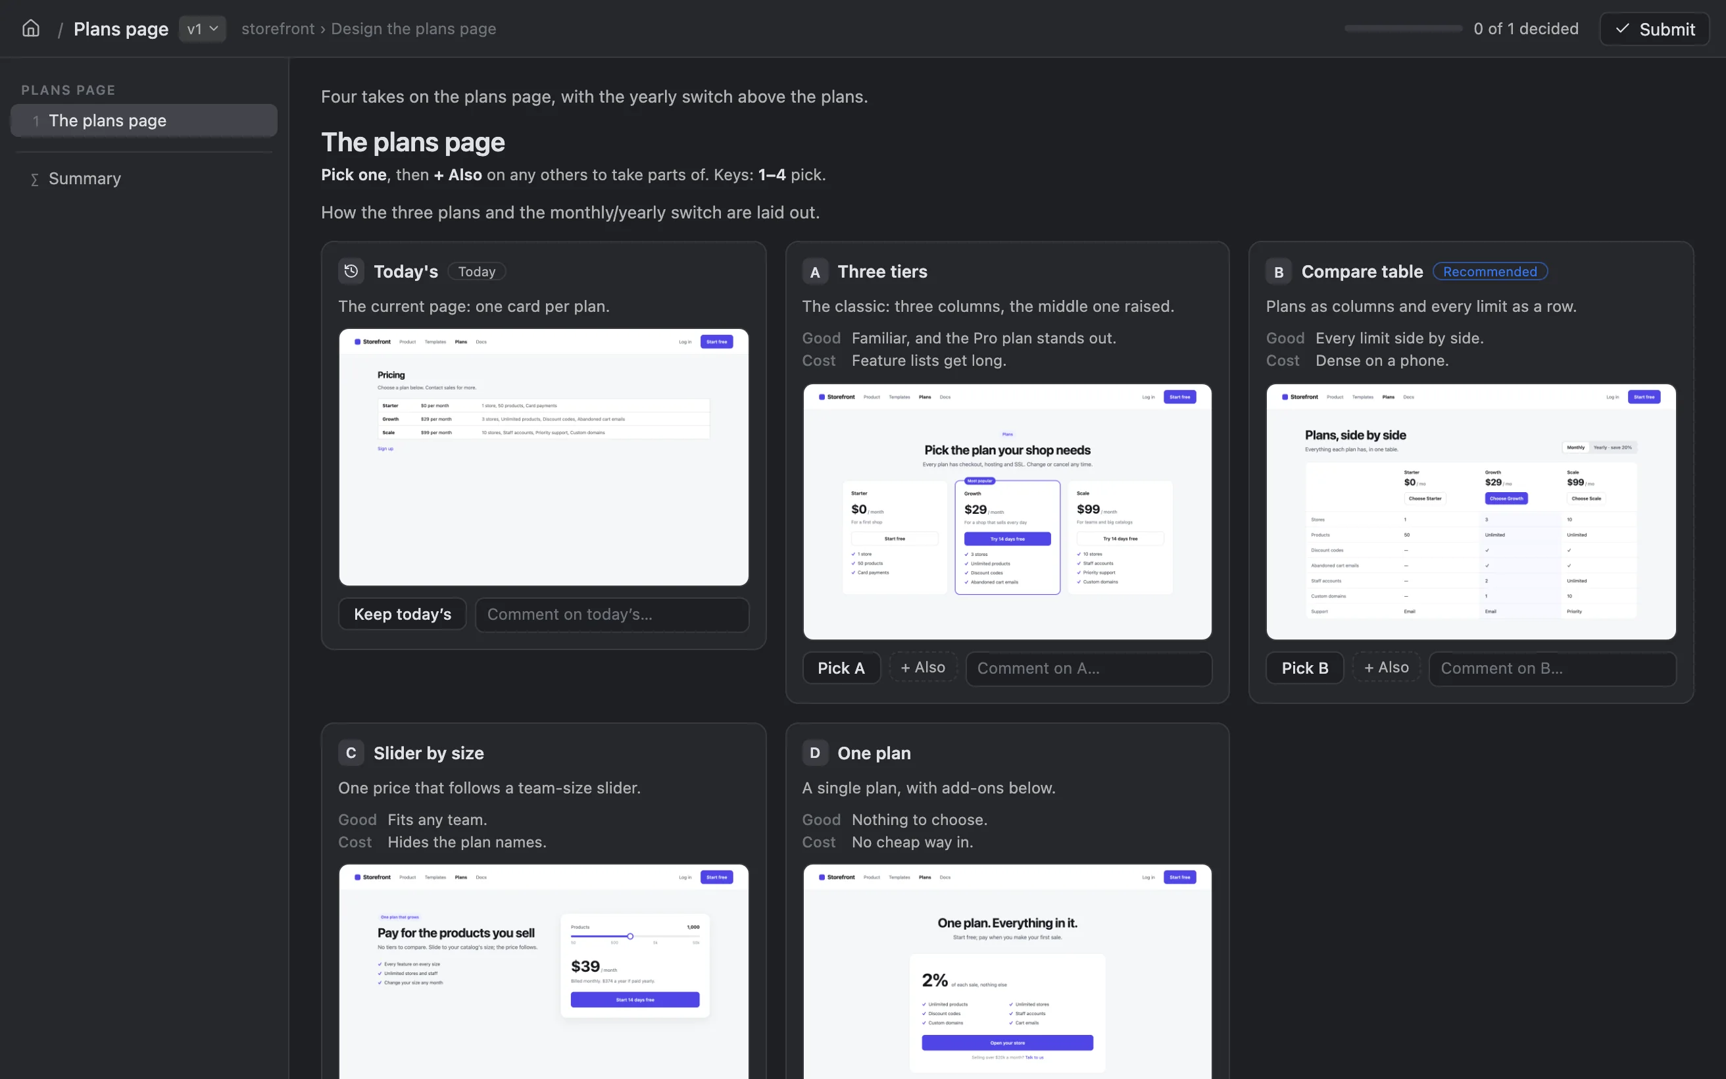Click the A letter badge
The image size is (1726, 1079).
click(x=814, y=272)
